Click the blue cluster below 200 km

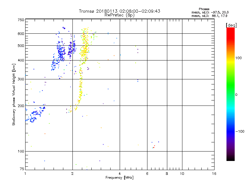click(36, 114)
